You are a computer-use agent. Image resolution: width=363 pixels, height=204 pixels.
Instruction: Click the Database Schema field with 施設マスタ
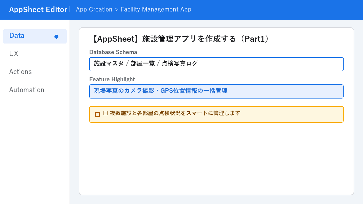pos(216,64)
